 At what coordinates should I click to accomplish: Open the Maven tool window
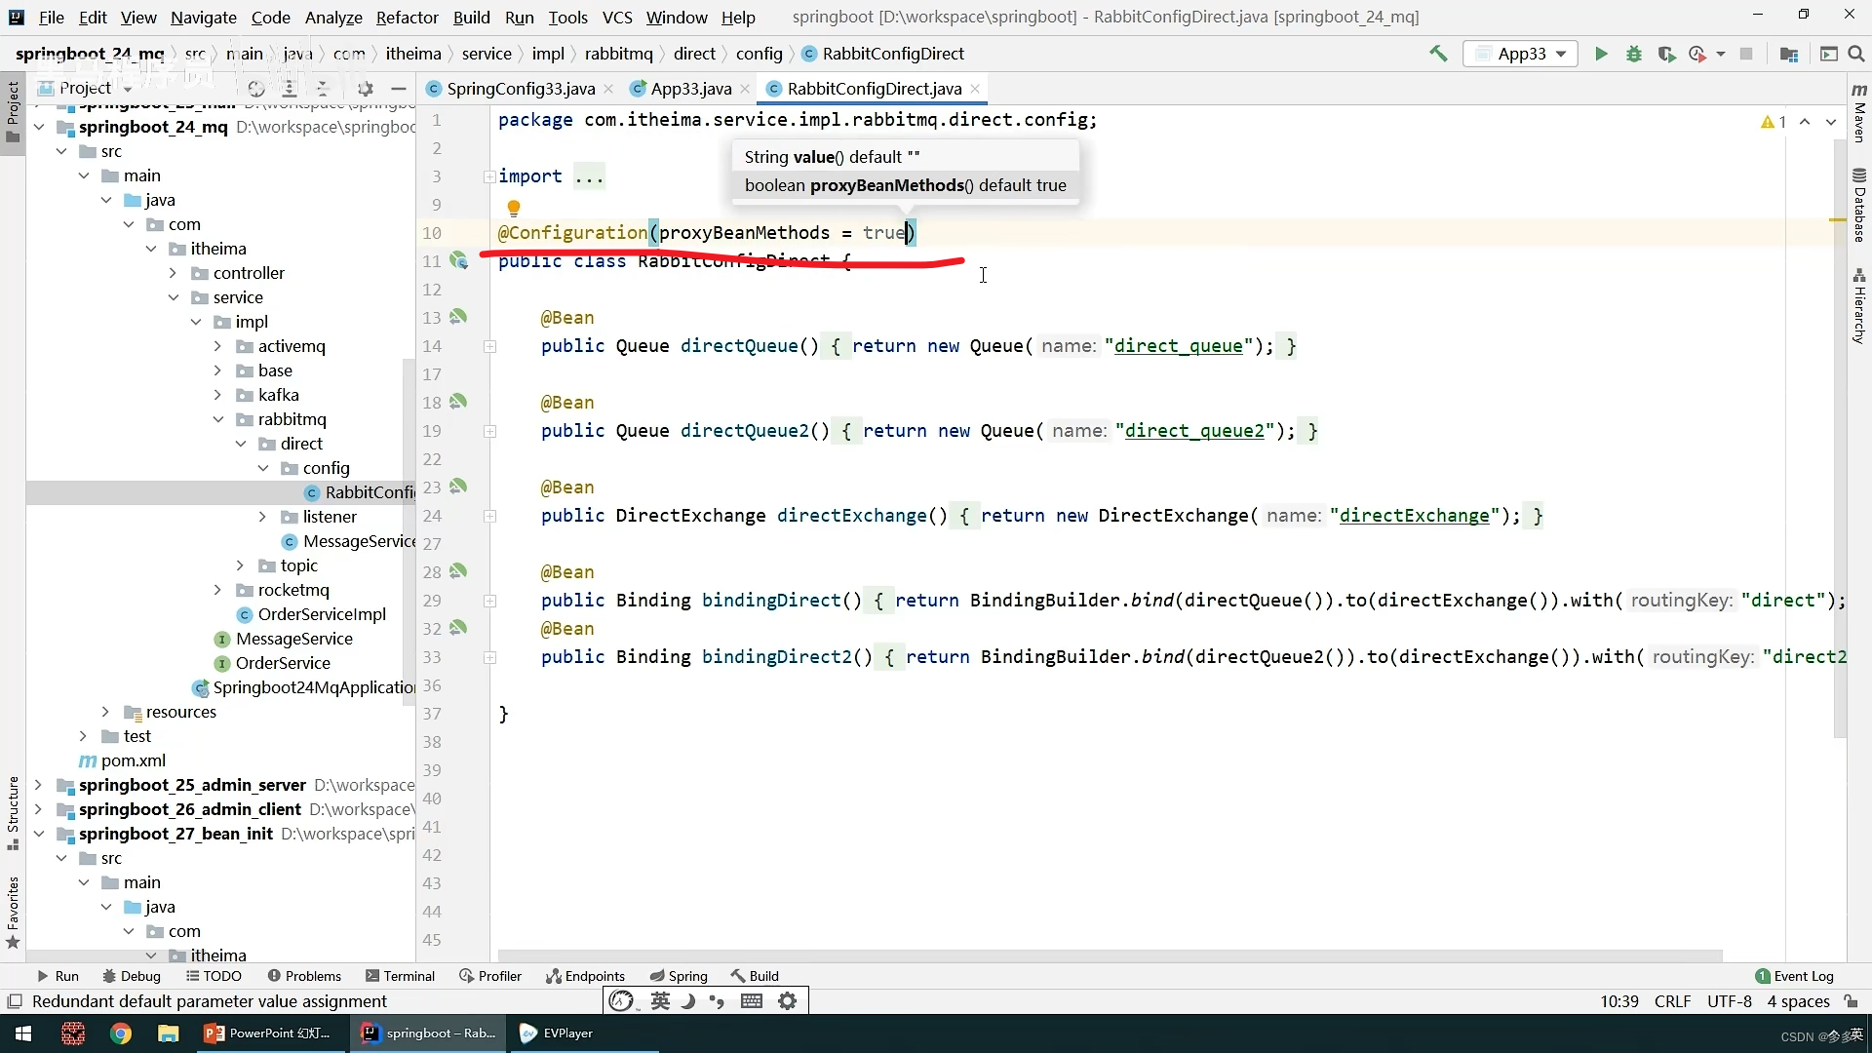coord(1859,113)
